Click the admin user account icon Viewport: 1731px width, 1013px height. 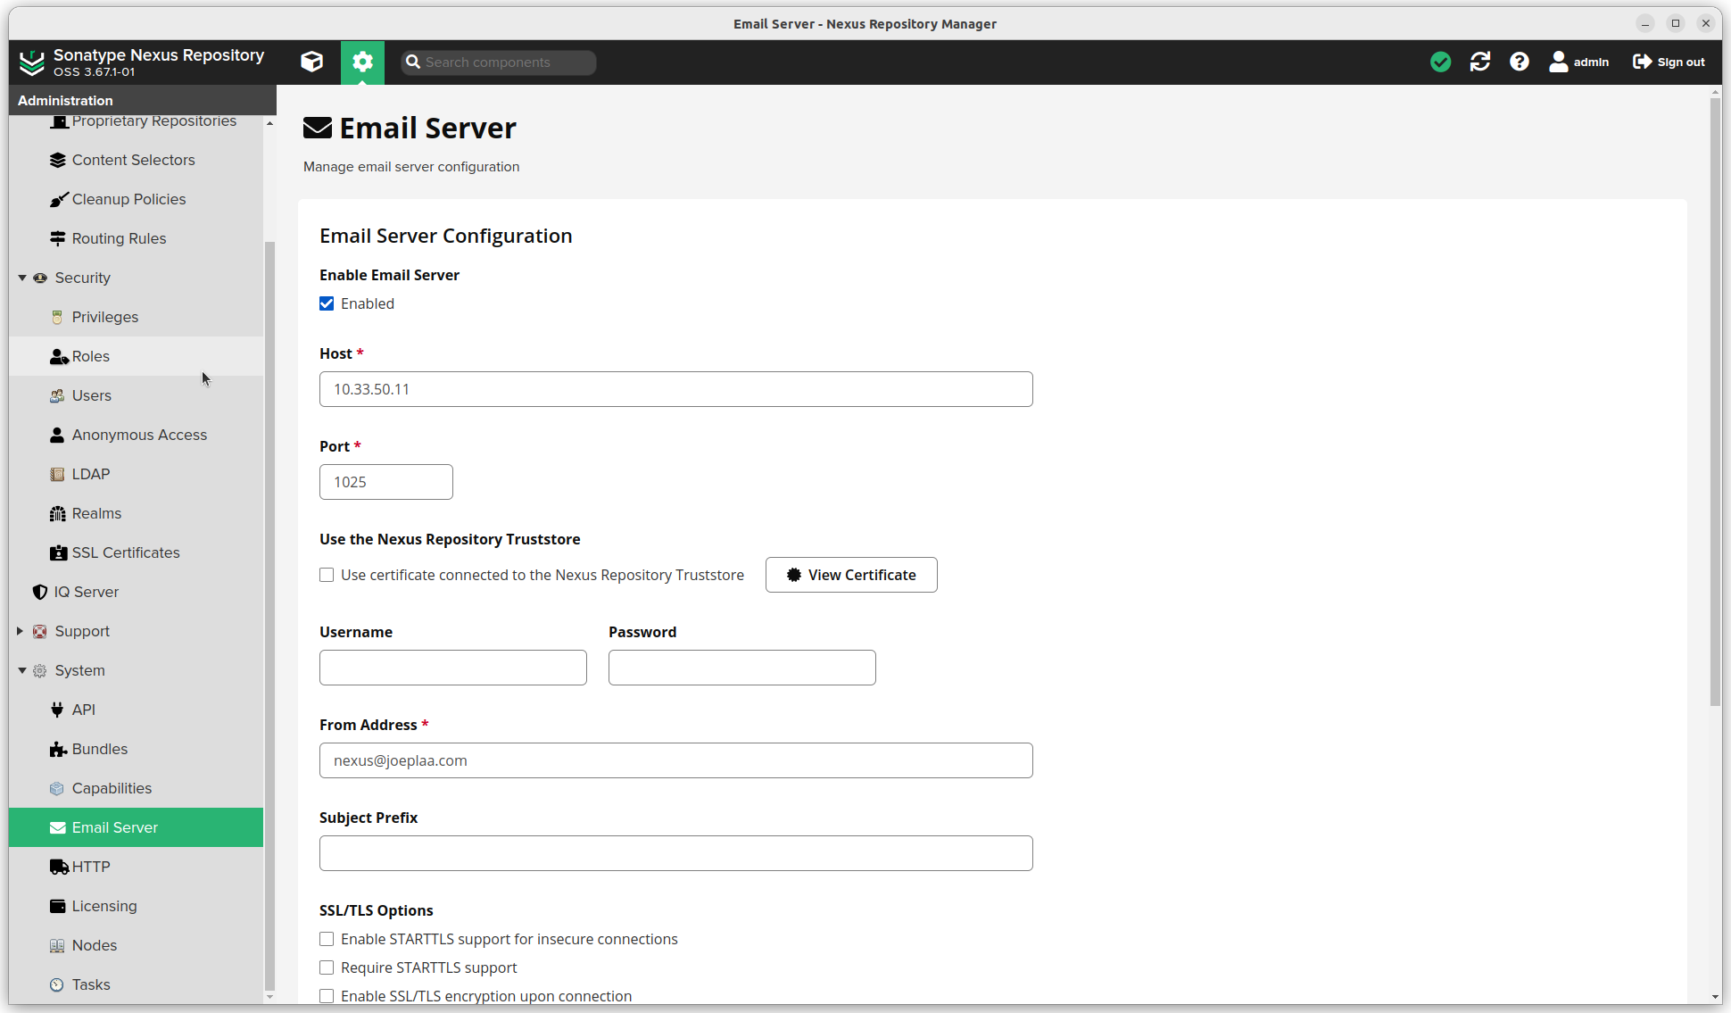pos(1559,62)
